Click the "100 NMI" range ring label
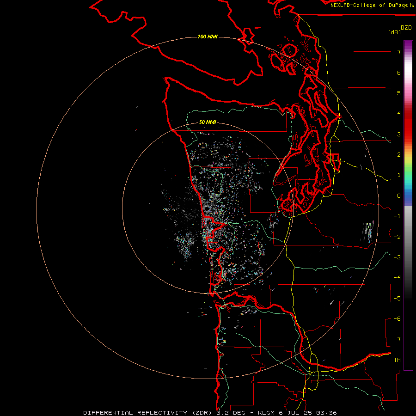The image size is (416, 416). coord(208,37)
